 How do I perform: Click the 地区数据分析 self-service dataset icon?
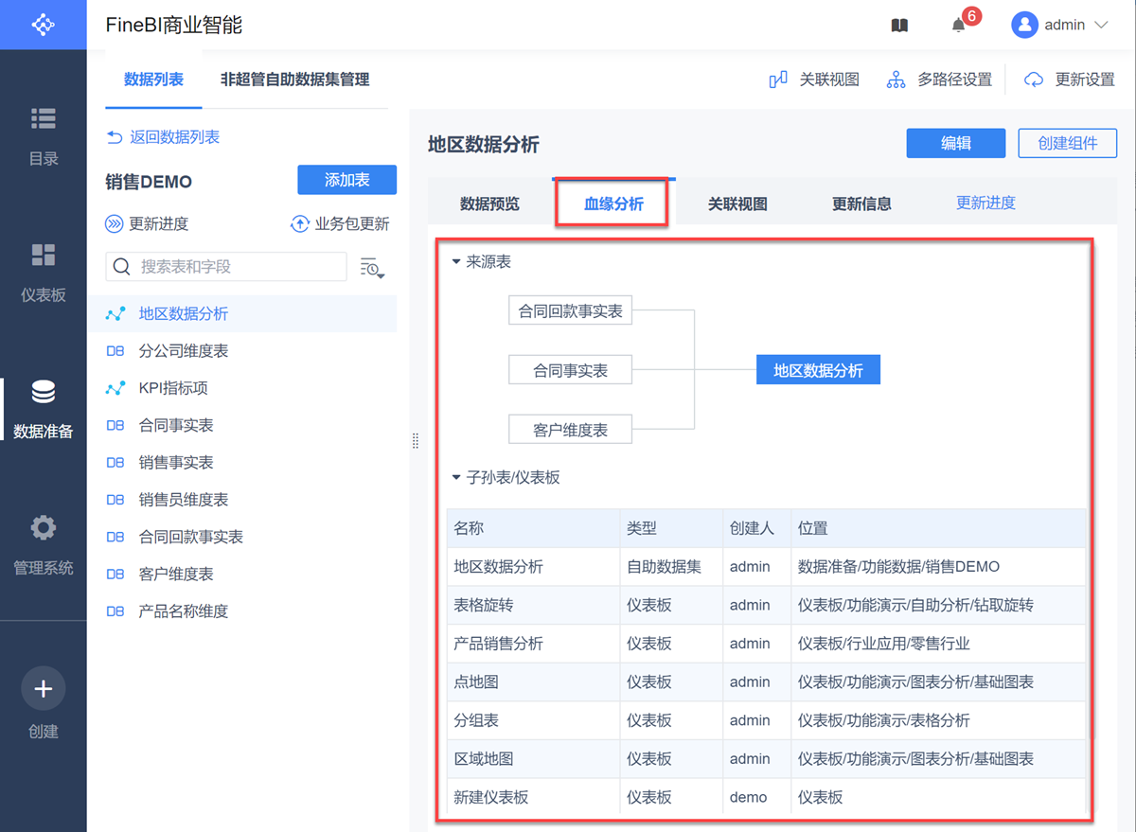[x=115, y=314]
